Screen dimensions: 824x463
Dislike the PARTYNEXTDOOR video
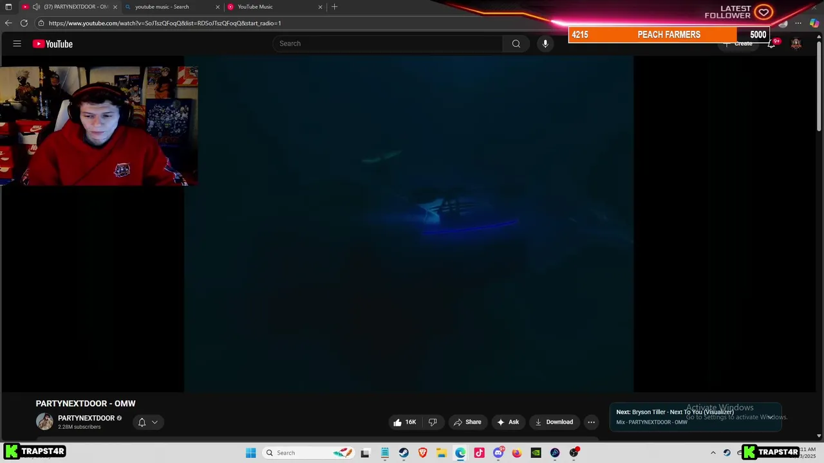pyautogui.click(x=433, y=422)
